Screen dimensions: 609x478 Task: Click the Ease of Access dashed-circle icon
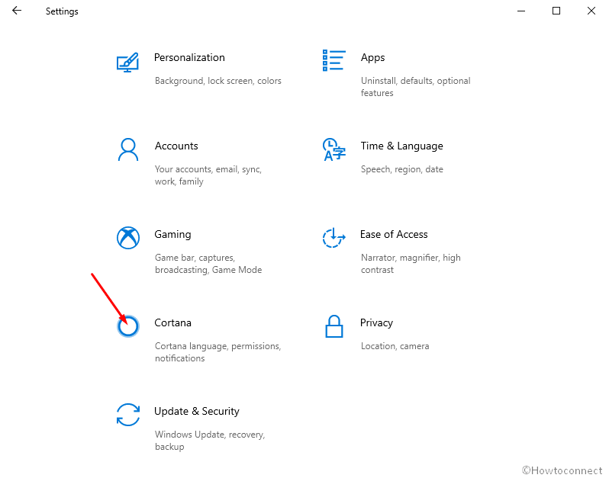333,238
